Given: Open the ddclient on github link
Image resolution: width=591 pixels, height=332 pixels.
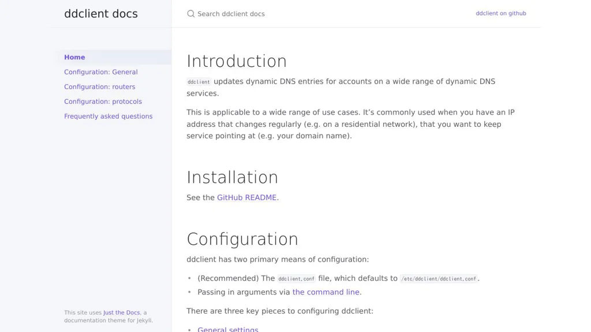Looking at the screenshot, I should [x=500, y=13].
